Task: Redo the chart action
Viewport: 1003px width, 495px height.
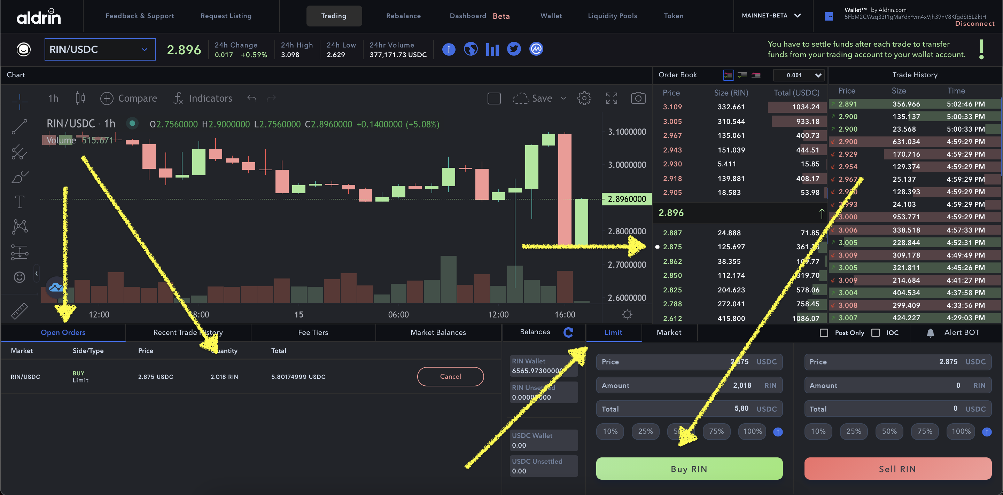Action: (271, 98)
